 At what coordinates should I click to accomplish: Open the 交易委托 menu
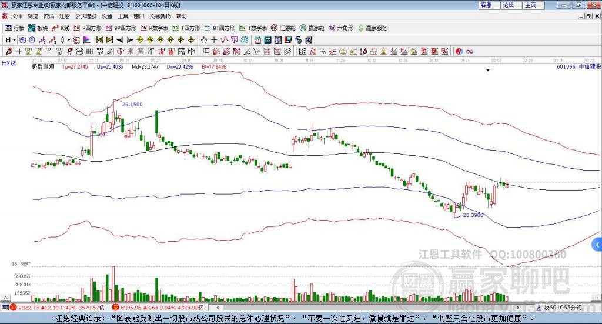click(x=160, y=16)
